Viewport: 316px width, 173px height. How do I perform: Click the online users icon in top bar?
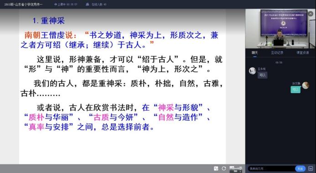(87, 4)
